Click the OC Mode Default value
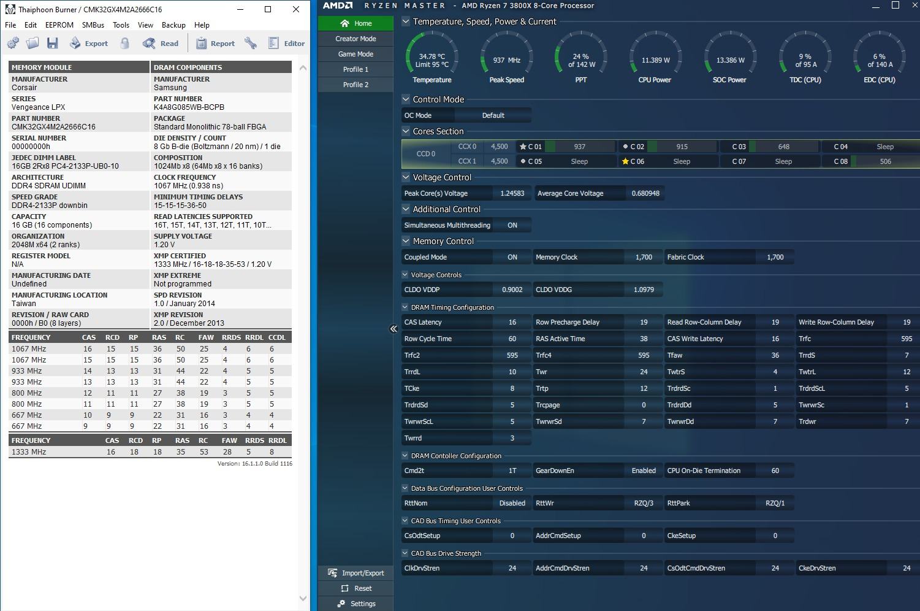Viewport: 920px width, 611px height. [493, 115]
